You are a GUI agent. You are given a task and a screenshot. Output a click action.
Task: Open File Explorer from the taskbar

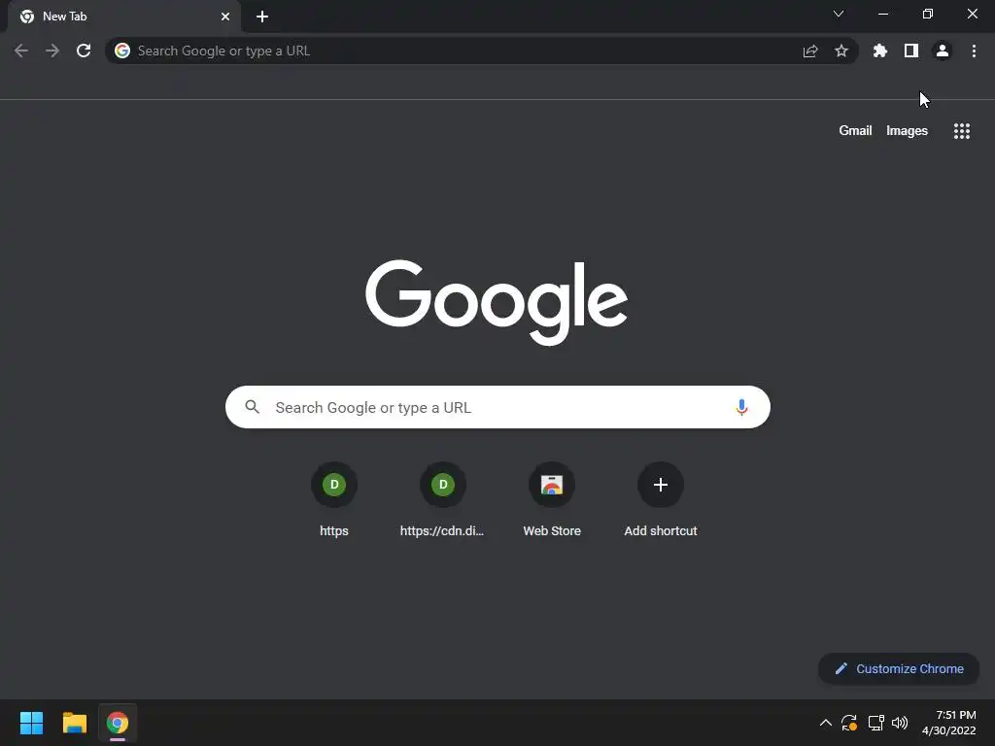click(74, 723)
